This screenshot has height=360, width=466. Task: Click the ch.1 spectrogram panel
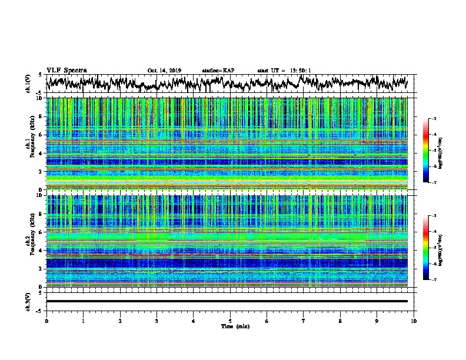pos(227,144)
